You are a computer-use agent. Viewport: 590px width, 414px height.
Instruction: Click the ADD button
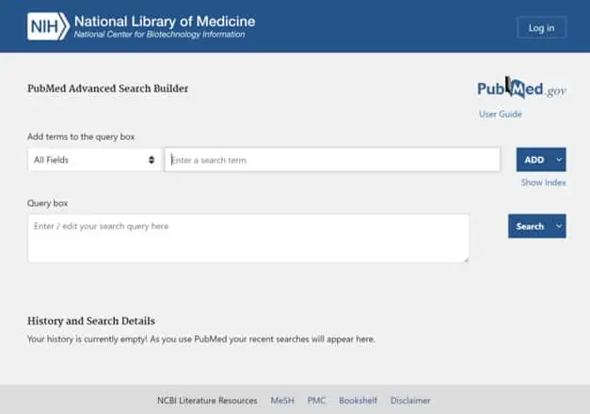click(x=533, y=160)
